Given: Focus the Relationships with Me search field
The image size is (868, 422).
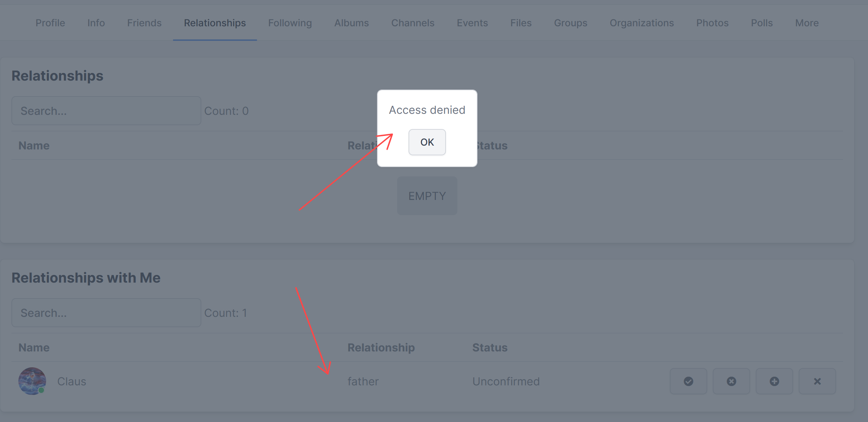Looking at the screenshot, I should (106, 313).
